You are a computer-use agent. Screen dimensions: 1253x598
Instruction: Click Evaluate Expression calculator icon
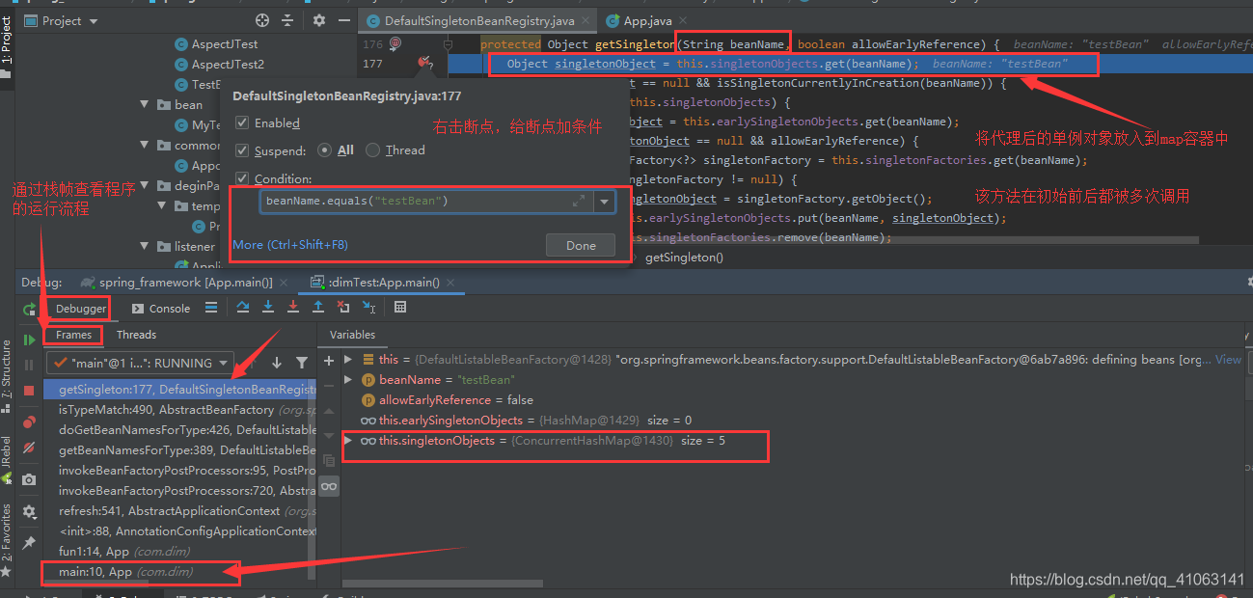point(400,308)
